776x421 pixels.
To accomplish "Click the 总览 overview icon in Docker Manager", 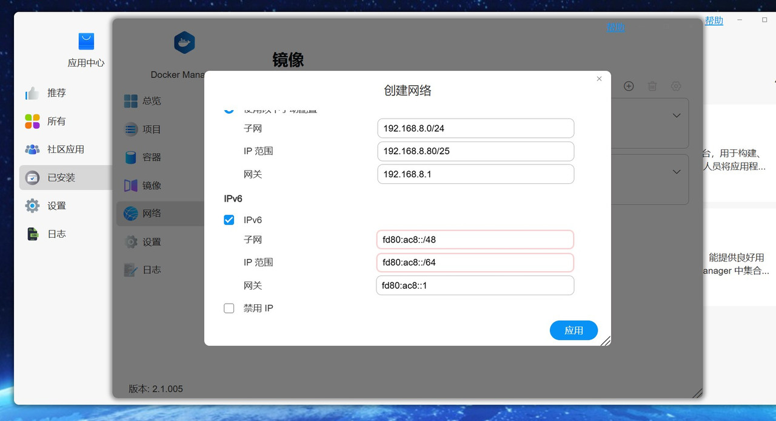I will (131, 101).
